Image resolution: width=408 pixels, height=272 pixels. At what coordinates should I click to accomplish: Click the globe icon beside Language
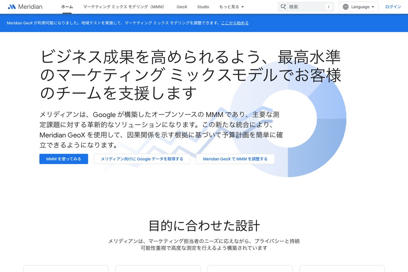345,7
